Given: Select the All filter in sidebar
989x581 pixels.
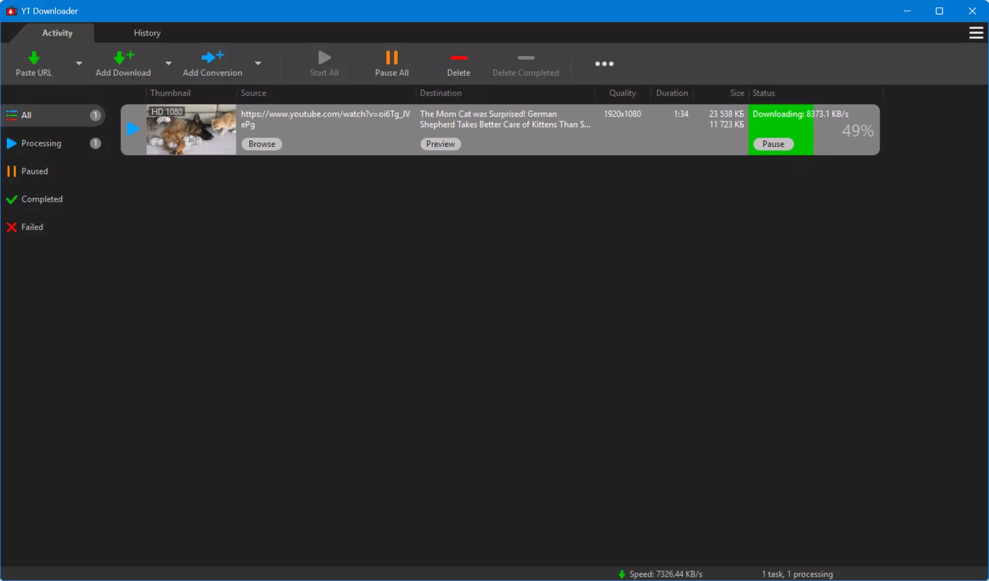Looking at the screenshot, I should (x=53, y=115).
